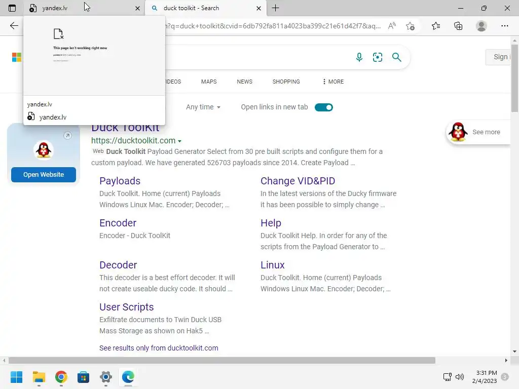
Task: Click the Microsoft Edge taskbar icon
Action: pos(128,377)
